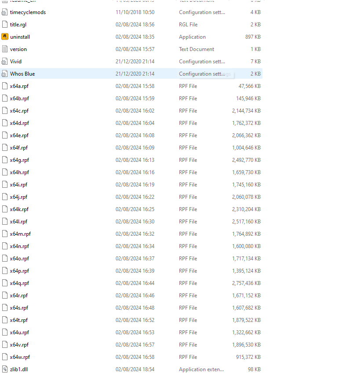Image resolution: width=350 pixels, height=380 pixels.
Task: Select the uninstall application name
Action: 20,37
